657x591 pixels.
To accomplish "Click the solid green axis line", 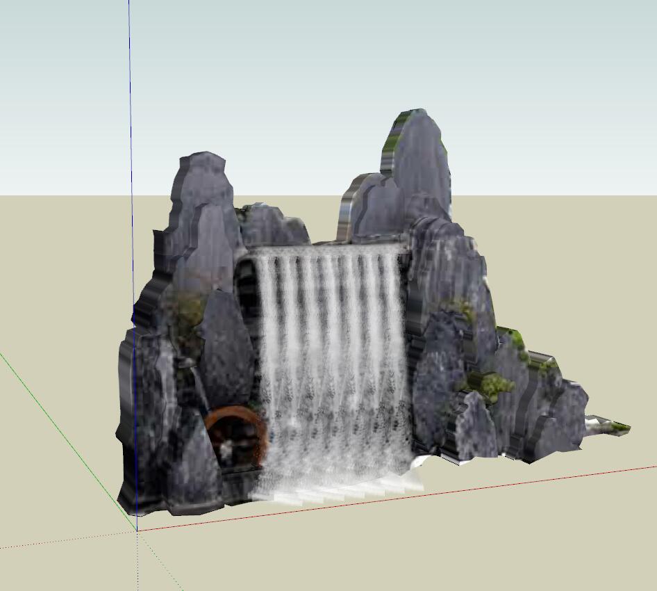I will [x=56, y=416].
